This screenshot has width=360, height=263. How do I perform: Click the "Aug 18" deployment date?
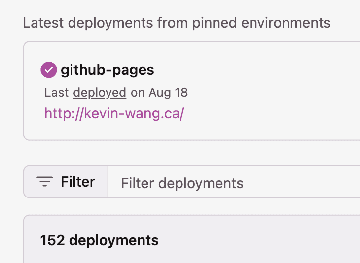(x=168, y=93)
